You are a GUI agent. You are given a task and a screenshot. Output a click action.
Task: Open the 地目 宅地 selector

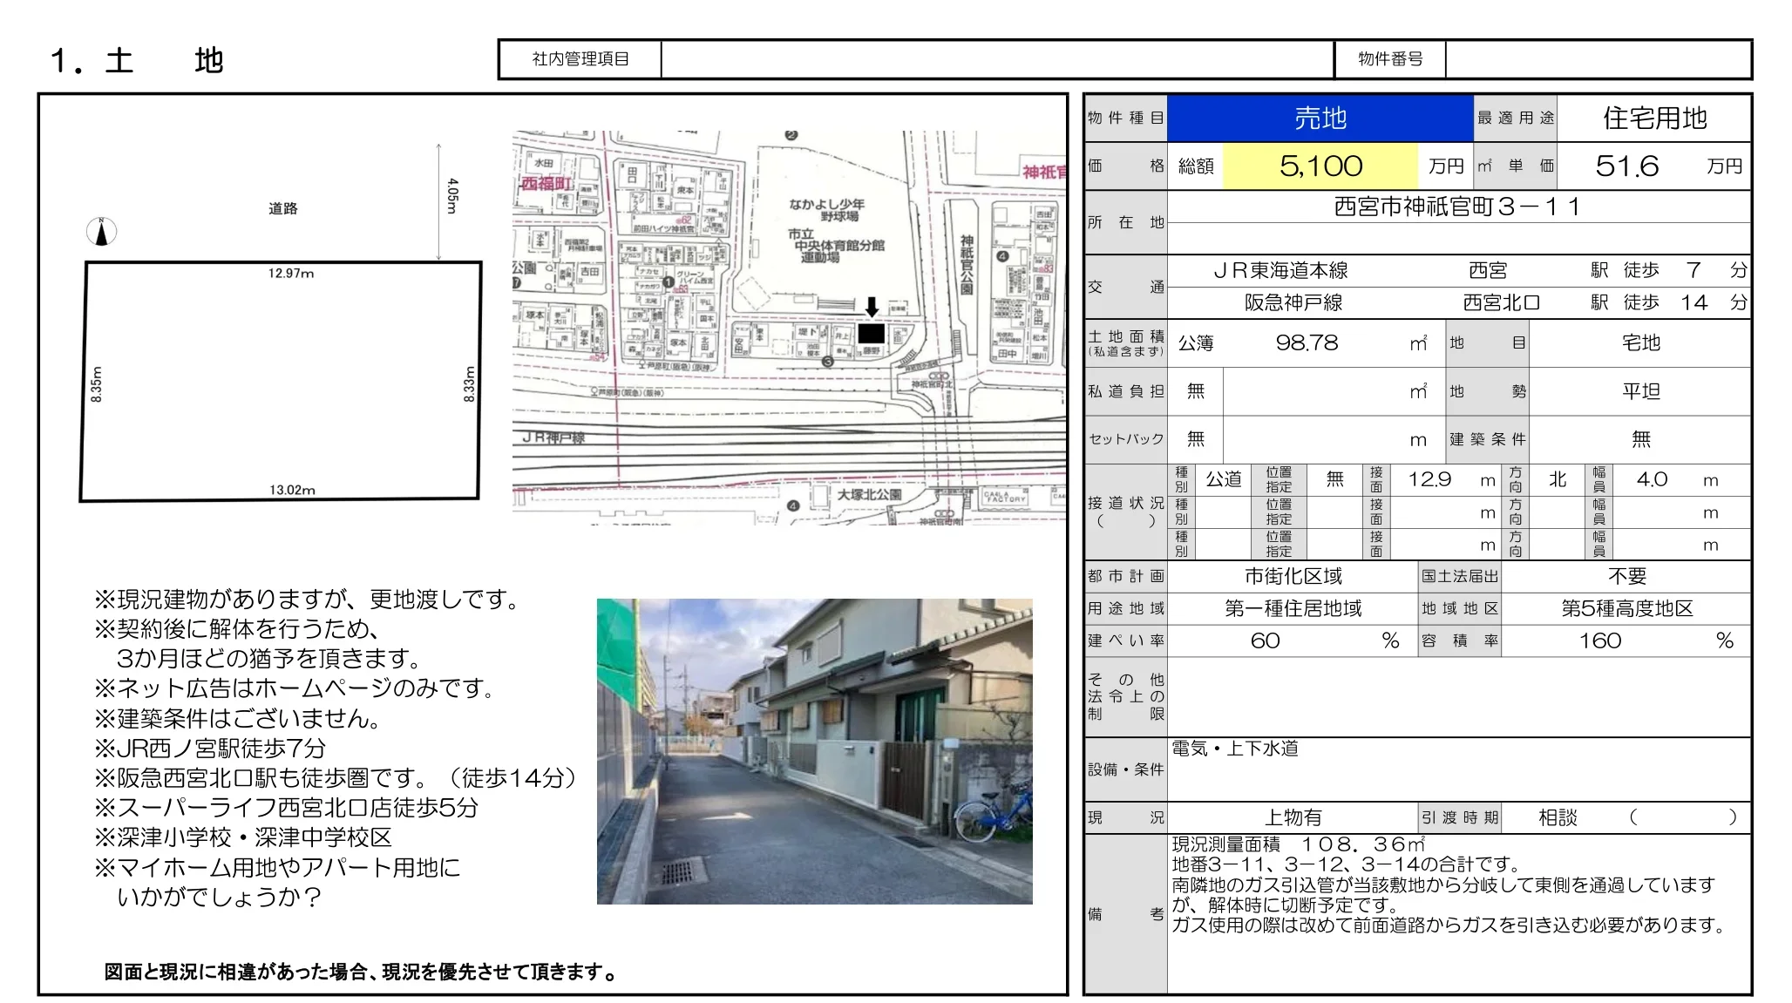(1642, 343)
